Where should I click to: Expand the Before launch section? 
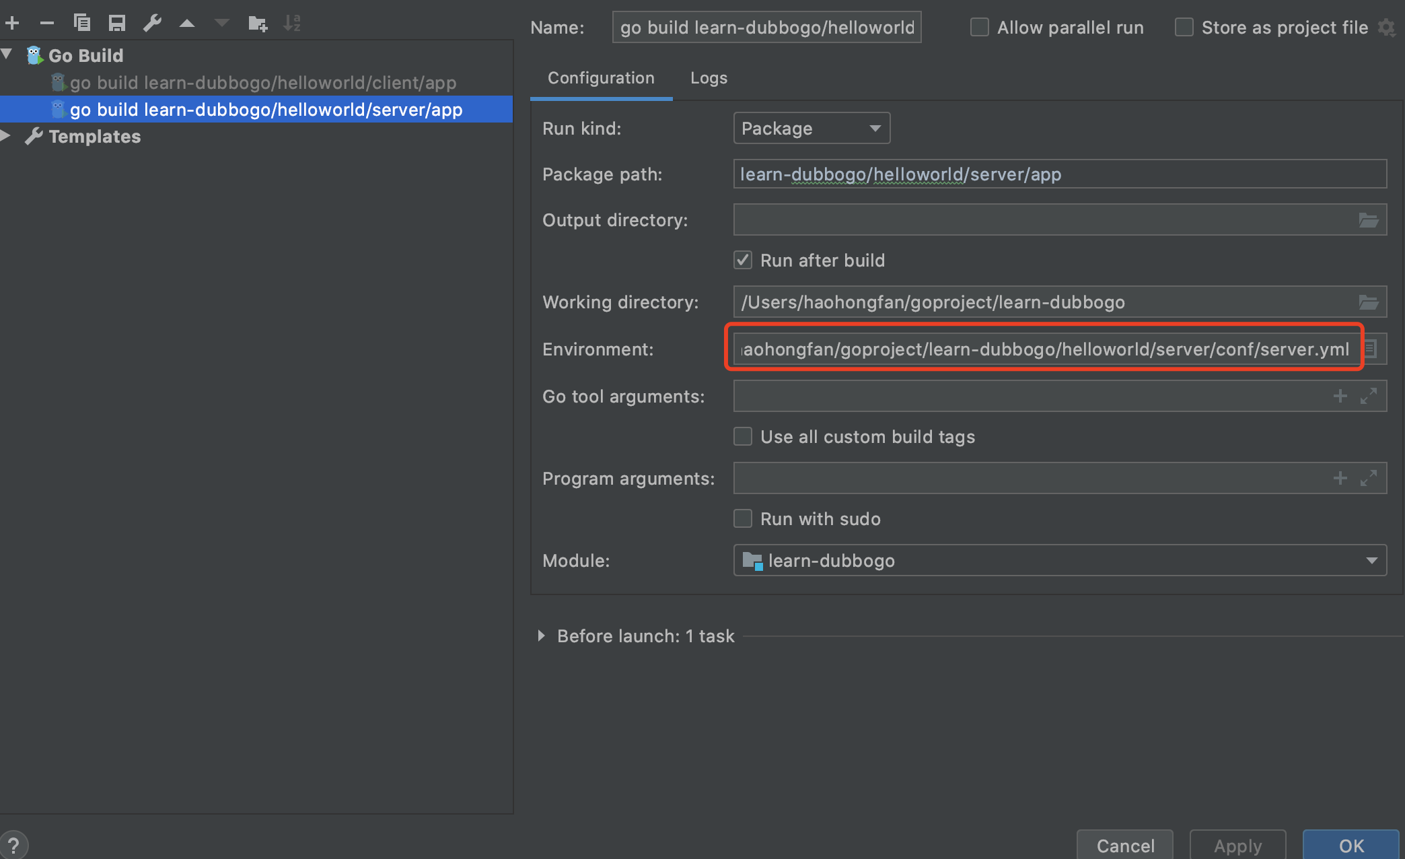542,636
